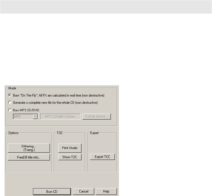This screenshot has width=212, height=196.
Task: Click the MP3 128 kBit/s Stereo field
Action: [x=60, y=117]
